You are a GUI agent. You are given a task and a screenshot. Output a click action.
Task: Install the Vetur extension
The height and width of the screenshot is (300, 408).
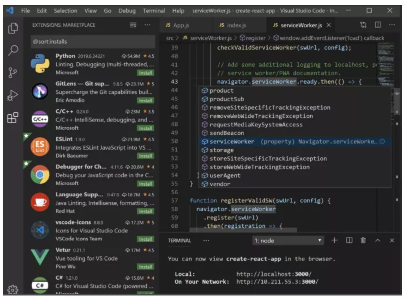coord(145,267)
